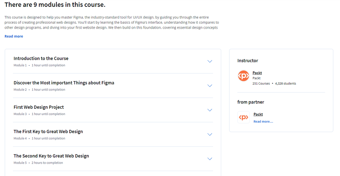340x176 pixels.
Task: Click the 251 Courses instructor stat
Action: [x=261, y=83]
